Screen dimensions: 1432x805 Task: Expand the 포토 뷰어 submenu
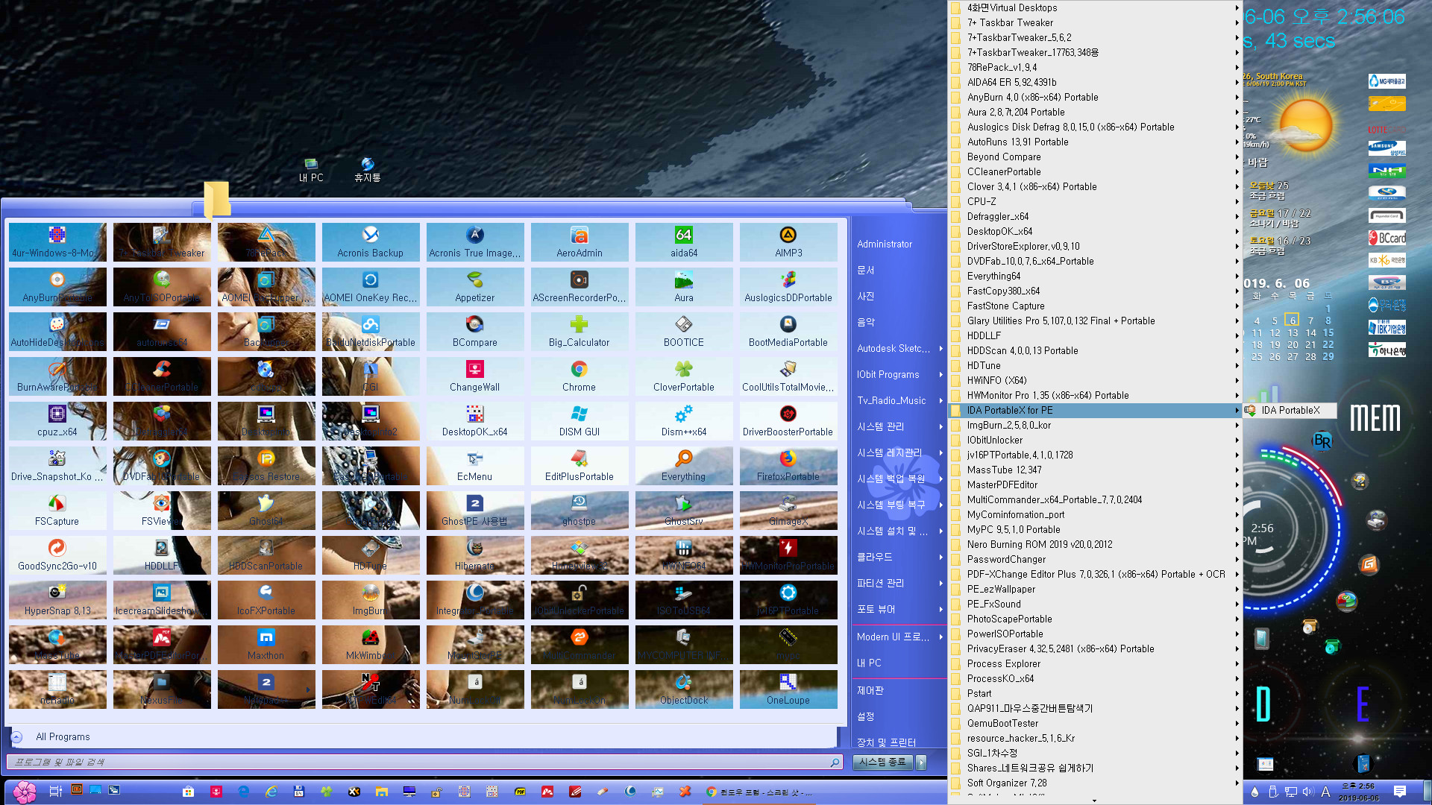point(899,609)
